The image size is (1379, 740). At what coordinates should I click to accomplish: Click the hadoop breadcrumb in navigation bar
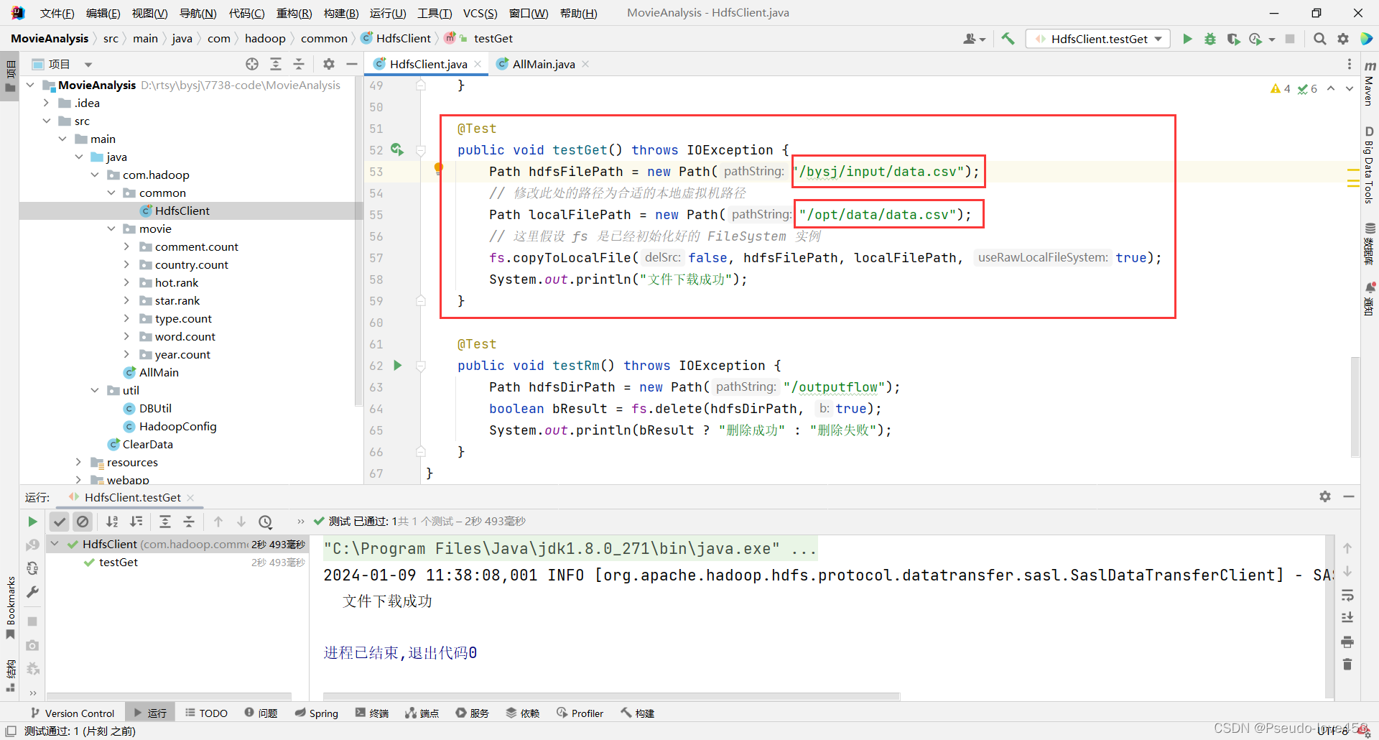265,39
